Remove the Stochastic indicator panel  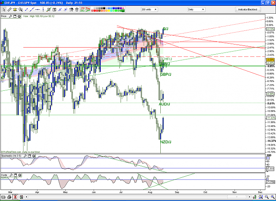pos(34,156)
